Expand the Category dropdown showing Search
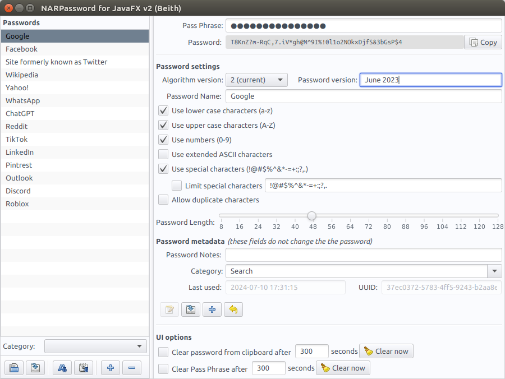505x379 pixels. 494,271
